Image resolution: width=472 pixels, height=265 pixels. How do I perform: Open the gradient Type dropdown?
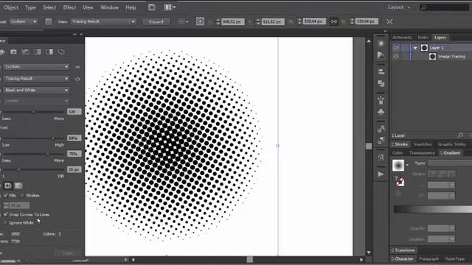450,163
